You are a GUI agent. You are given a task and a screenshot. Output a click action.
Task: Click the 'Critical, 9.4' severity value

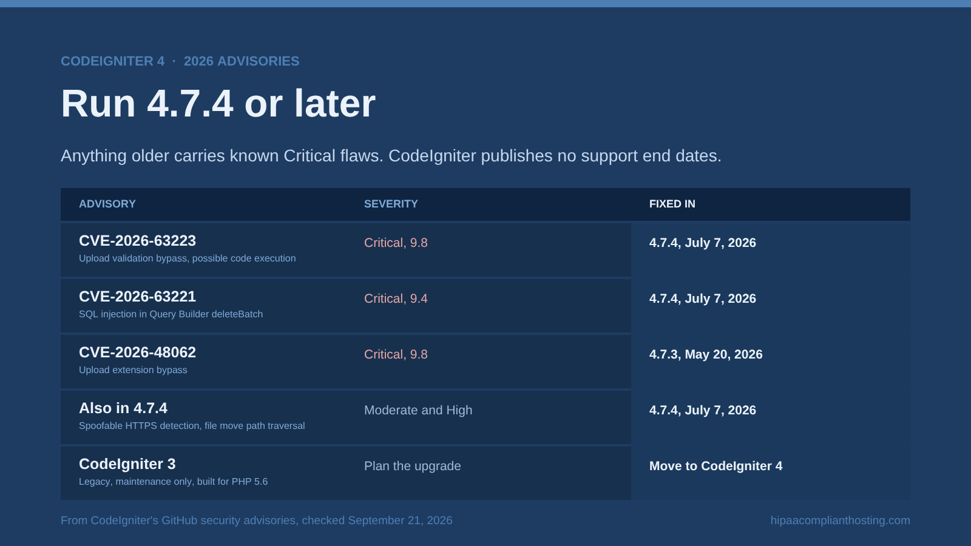[x=396, y=298]
